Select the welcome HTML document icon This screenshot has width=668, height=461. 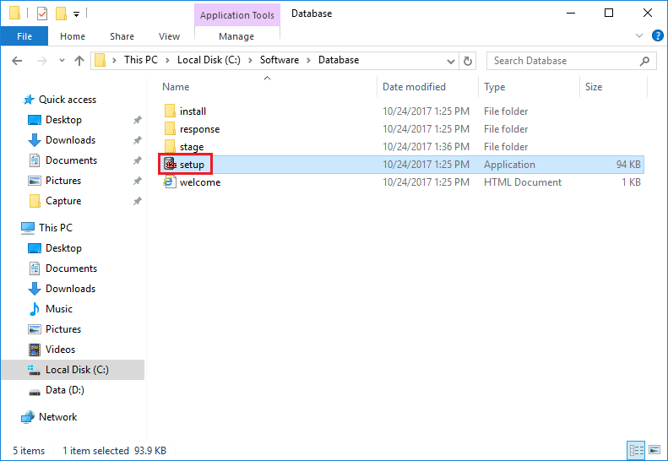[x=170, y=182]
